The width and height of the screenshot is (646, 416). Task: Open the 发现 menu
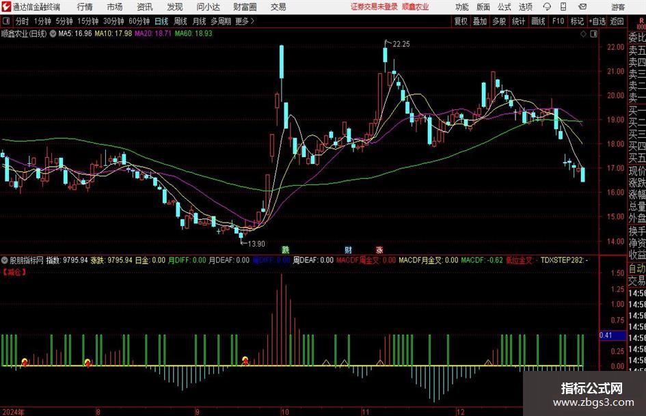[175, 7]
